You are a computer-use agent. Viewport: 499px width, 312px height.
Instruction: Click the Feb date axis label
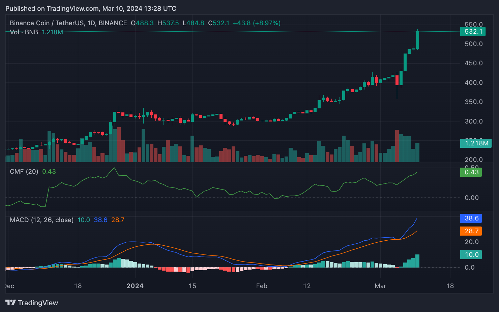[262, 286]
